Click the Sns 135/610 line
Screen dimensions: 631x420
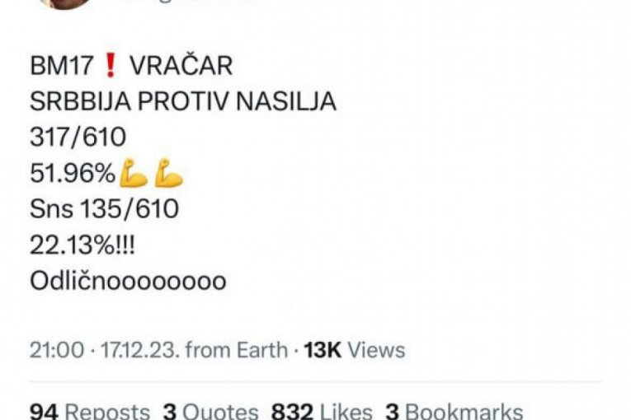click(x=104, y=209)
